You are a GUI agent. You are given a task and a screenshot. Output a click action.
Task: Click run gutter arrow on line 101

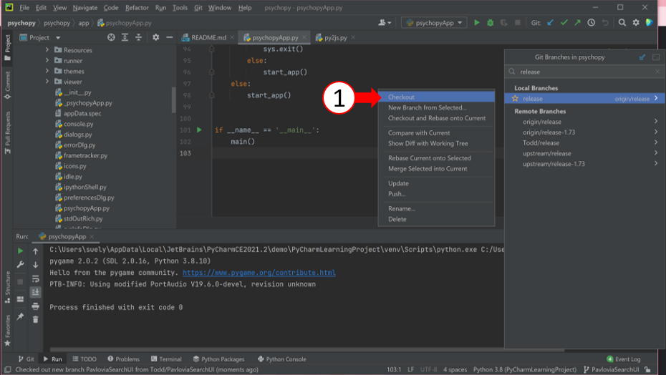pyautogui.click(x=199, y=130)
